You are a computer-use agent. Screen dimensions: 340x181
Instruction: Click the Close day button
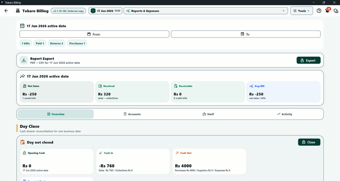click(x=309, y=142)
